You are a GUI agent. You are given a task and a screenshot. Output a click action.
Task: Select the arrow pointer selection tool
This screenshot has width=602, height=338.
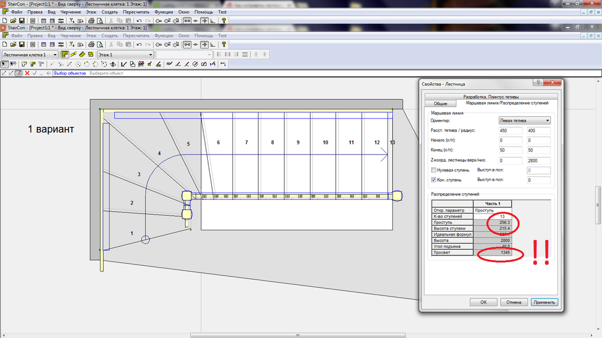[5, 64]
